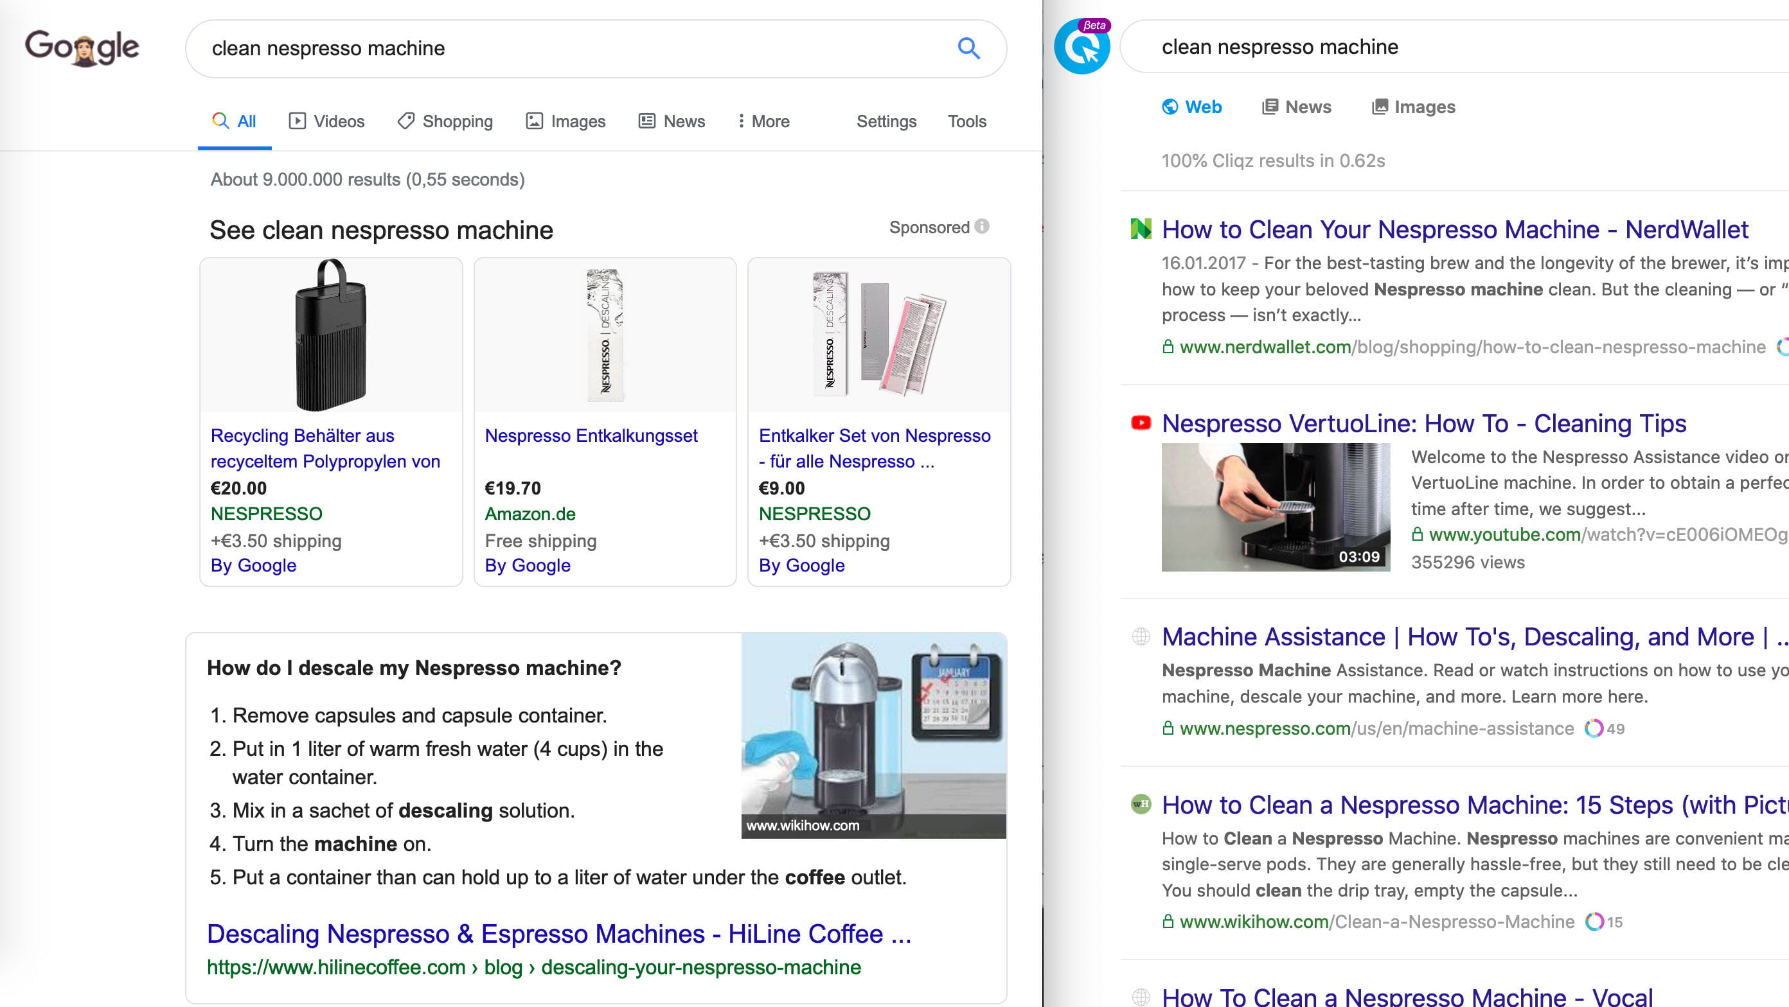Open the NerdWallet Nespresso cleaning article
Image resolution: width=1789 pixels, height=1007 pixels.
point(1454,230)
